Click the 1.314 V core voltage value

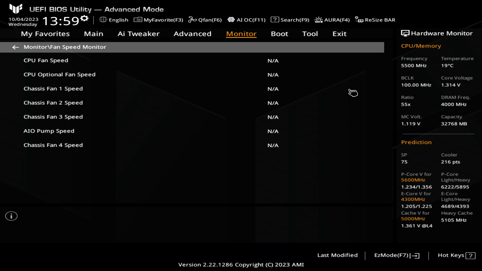click(x=451, y=85)
